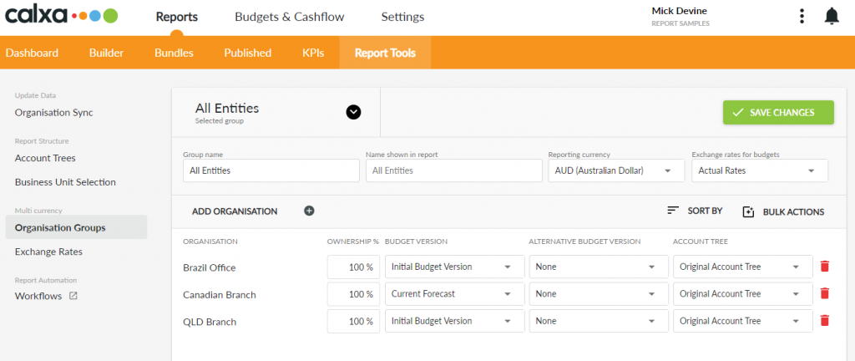Open Account Trees in the sidebar

coord(45,158)
